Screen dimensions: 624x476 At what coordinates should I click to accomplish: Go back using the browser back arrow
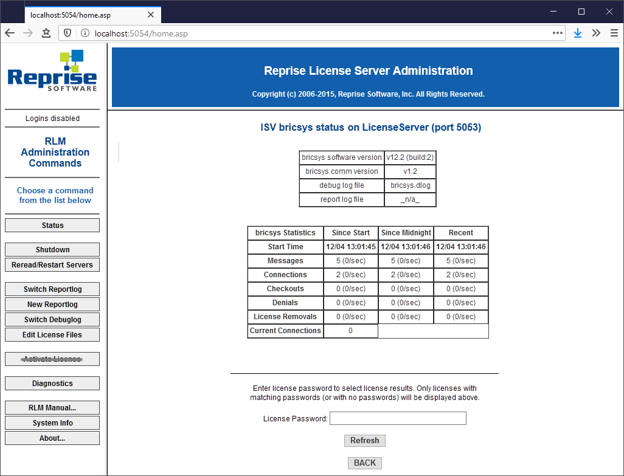pos(10,33)
